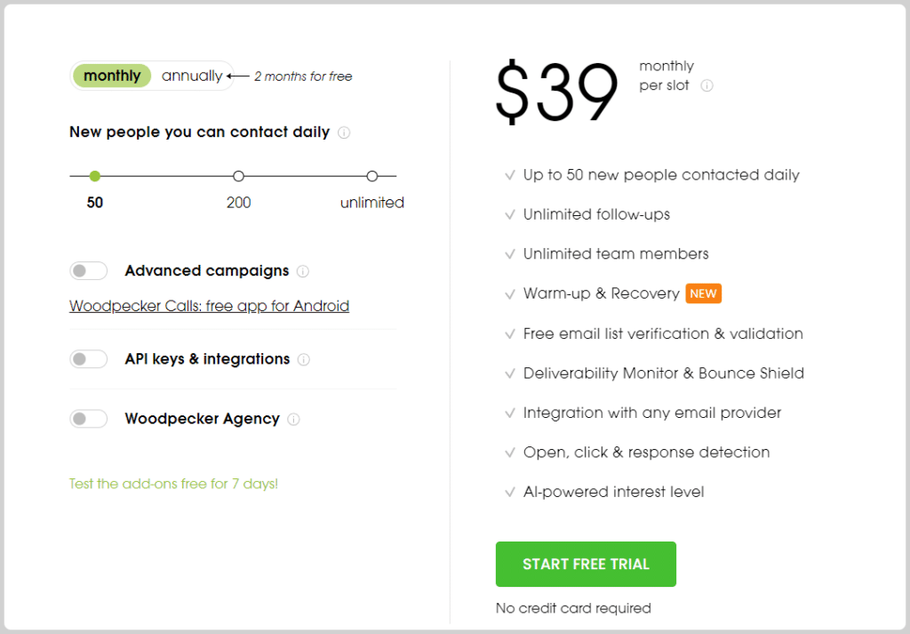Click the orange NEW badge

click(704, 293)
